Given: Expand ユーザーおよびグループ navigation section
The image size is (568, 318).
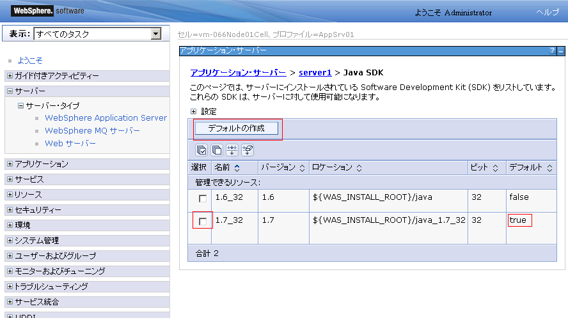Looking at the screenshot, I should (x=10, y=256).
